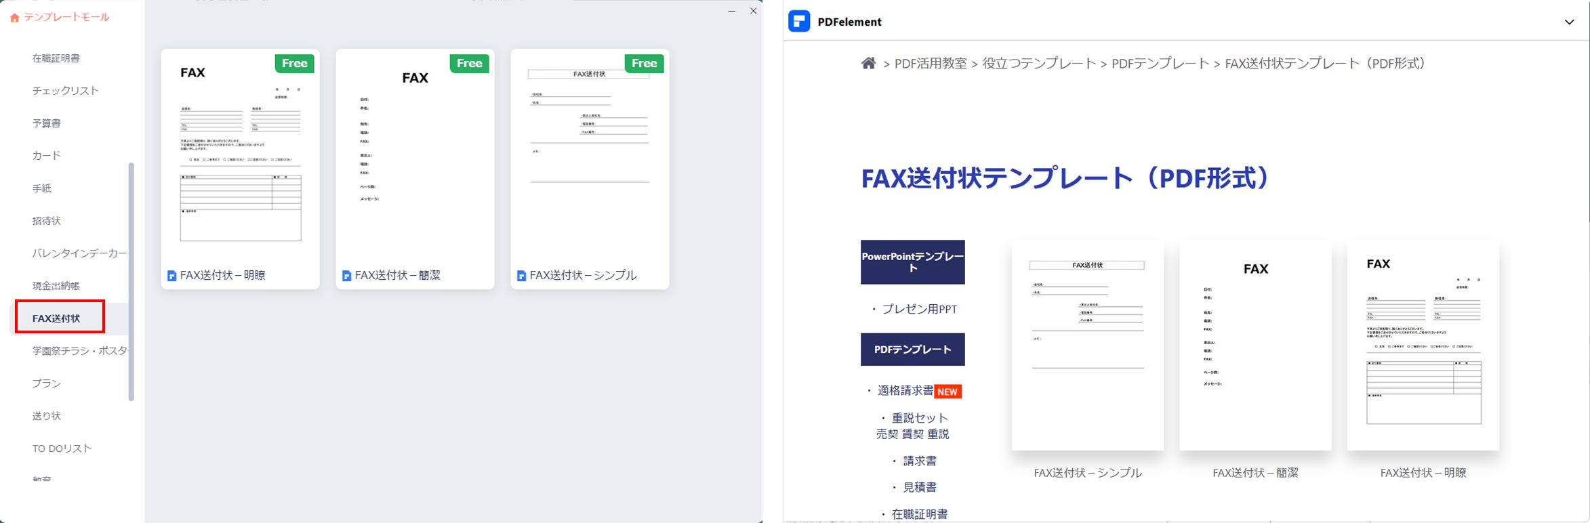
Task: Click FAX送付状－簡潔 title in template mall
Action: click(x=398, y=276)
